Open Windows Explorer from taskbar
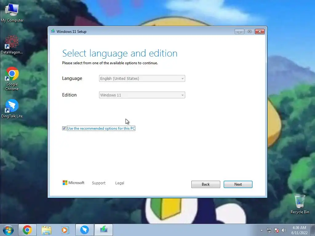The height and width of the screenshot is (236, 315). point(46,230)
